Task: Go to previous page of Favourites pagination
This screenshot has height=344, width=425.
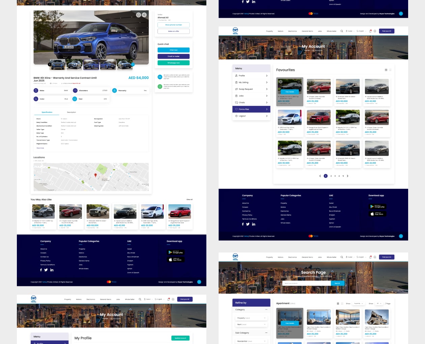Action: 320,176
